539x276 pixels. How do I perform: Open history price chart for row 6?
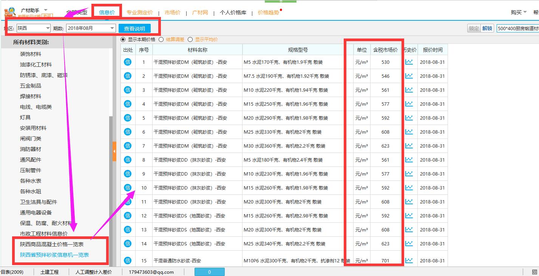click(409, 132)
